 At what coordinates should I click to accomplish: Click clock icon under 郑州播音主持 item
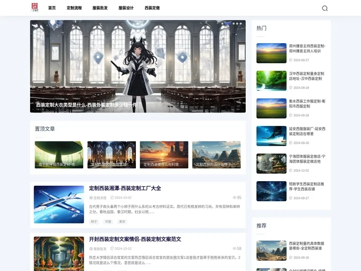pos(291,60)
